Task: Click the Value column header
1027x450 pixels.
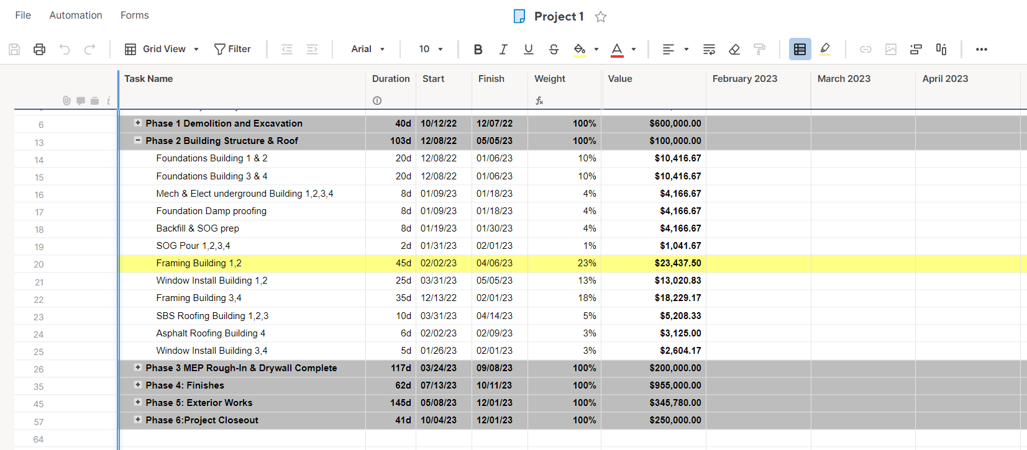Action: 620,79
